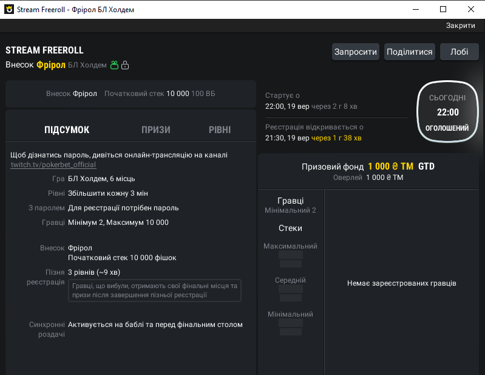Click the empty registered players list
Screen dimensions: 485x375
tap(401, 283)
